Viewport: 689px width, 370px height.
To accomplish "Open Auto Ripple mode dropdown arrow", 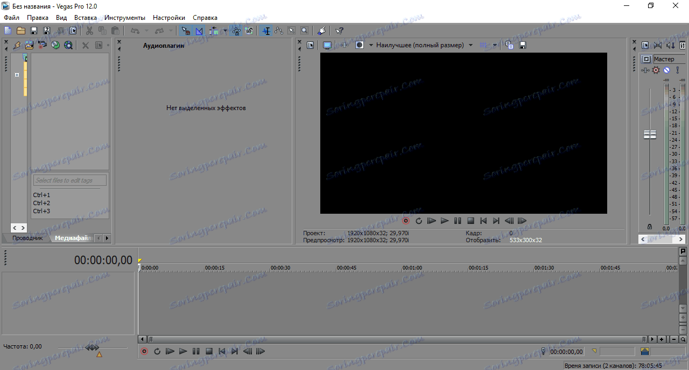I will tap(225, 31).
